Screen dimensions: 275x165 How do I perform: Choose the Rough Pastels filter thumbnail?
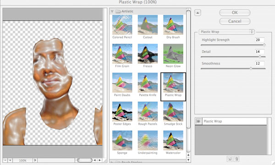pos(148,112)
